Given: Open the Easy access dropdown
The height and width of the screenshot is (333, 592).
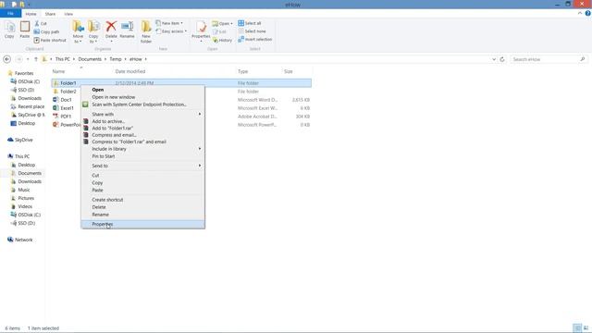Looking at the screenshot, I should tap(171, 31).
